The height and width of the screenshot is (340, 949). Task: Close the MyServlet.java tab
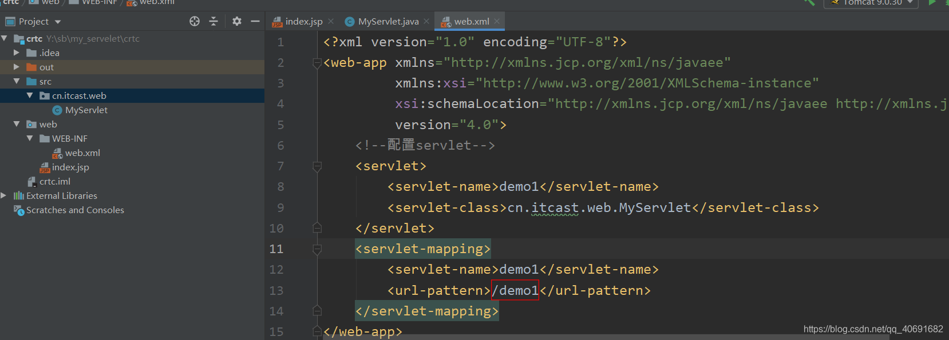tap(426, 21)
